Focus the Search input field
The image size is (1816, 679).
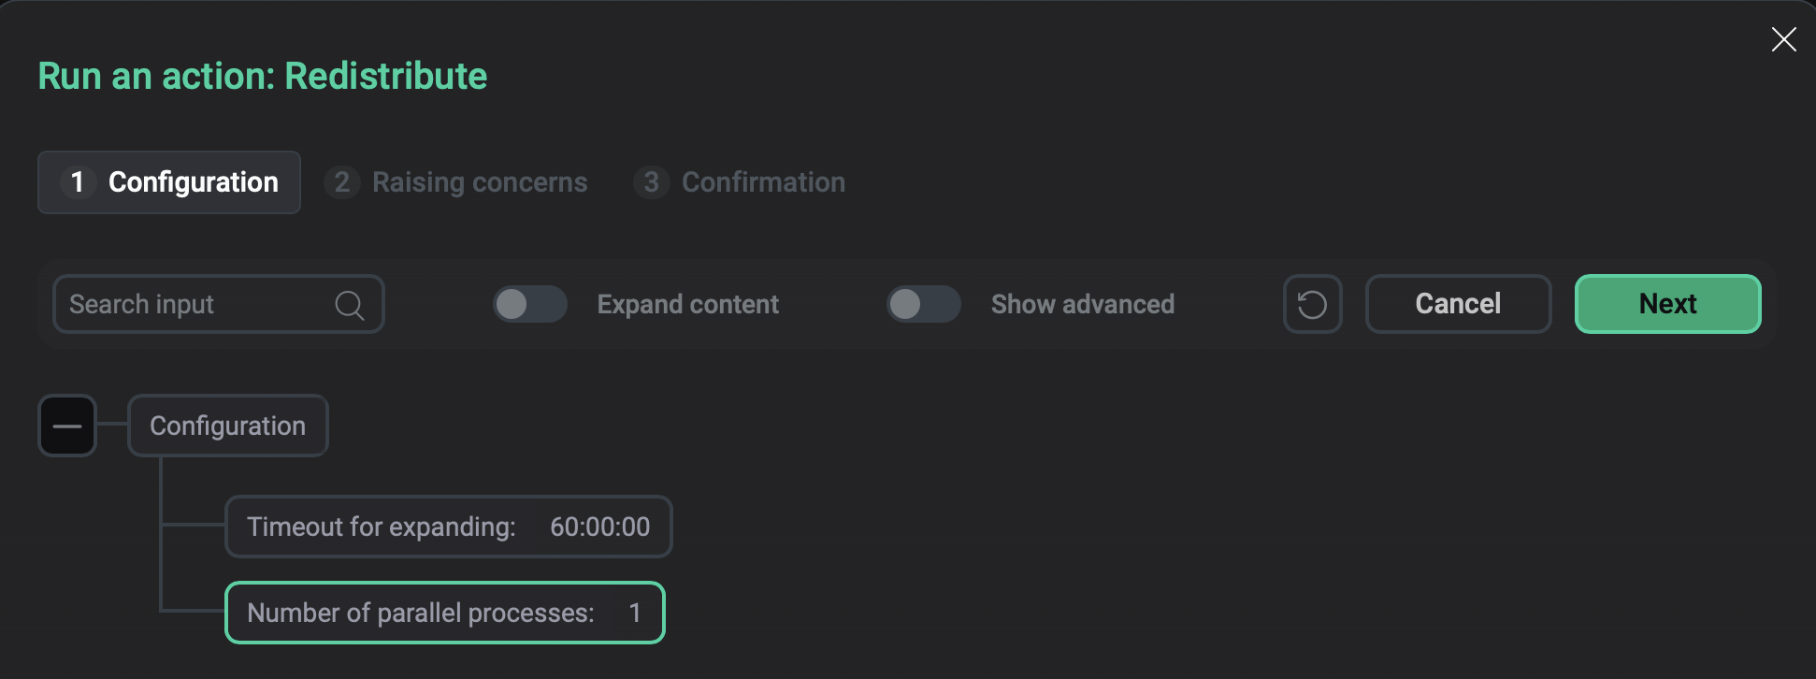pyautogui.click(x=219, y=304)
